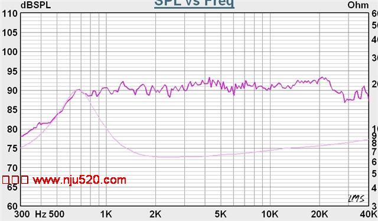Click the '110' value on dBSPL axis
Viewport: 378px width, 221px height.
tap(10, 14)
